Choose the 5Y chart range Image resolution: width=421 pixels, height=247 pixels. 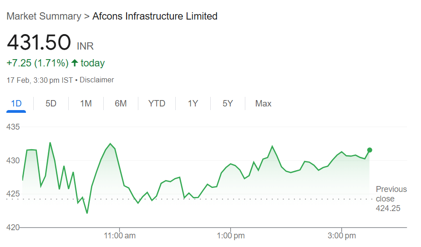[228, 104]
